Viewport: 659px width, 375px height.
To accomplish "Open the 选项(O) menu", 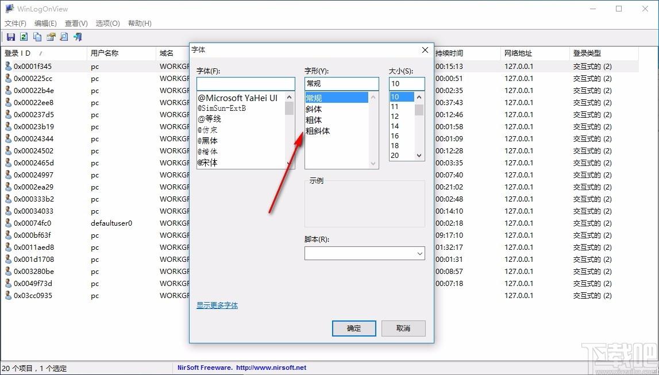I will point(107,24).
